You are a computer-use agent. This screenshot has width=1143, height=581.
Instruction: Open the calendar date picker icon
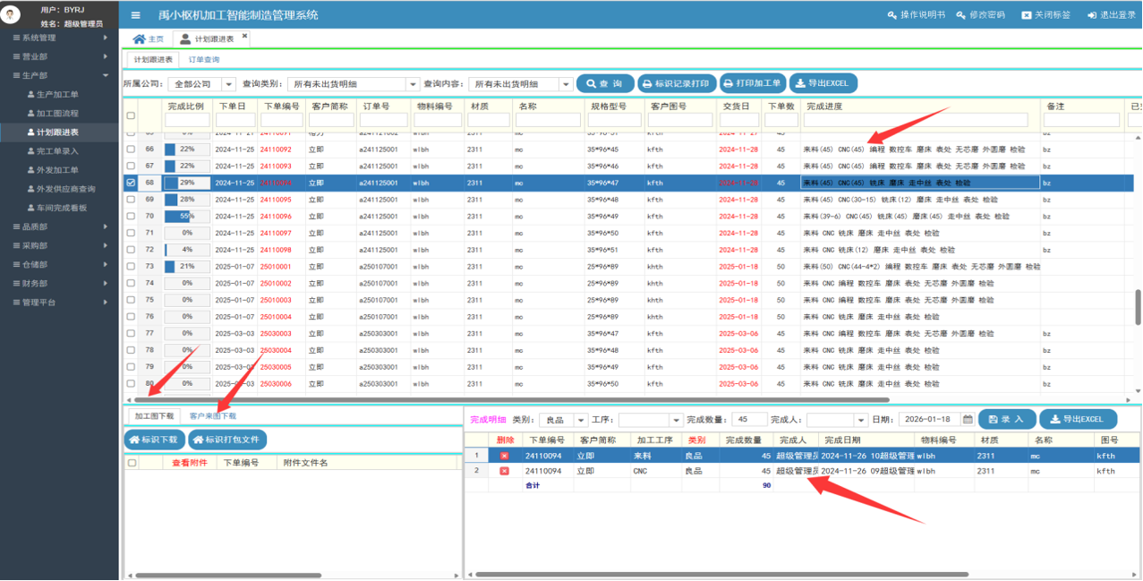pyautogui.click(x=968, y=419)
